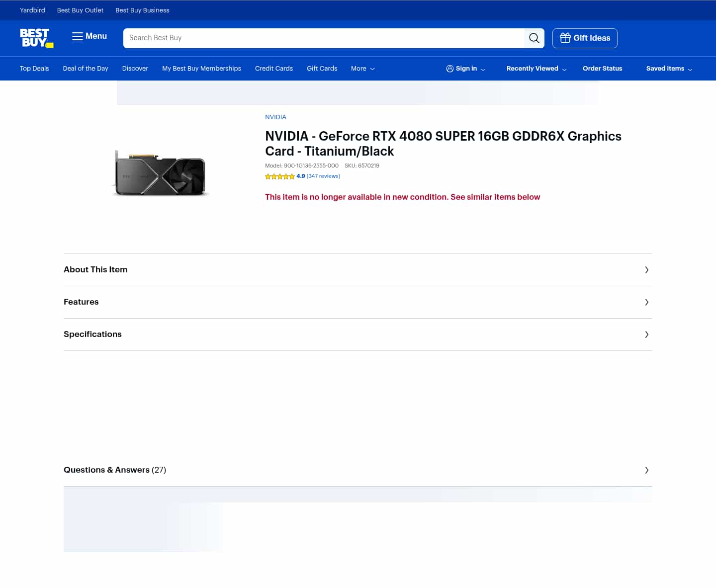Expand the Features section chevron
Viewport: 716px width, 588px height.
pyautogui.click(x=646, y=302)
